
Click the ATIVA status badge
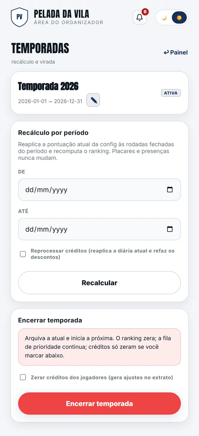(x=171, y=93)
